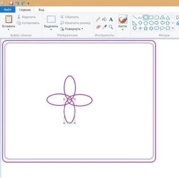Image resolution: width=179 pixels, height=178 pixels.
Task: Click the Копировать (copy) button
Action: pos(28,23)
